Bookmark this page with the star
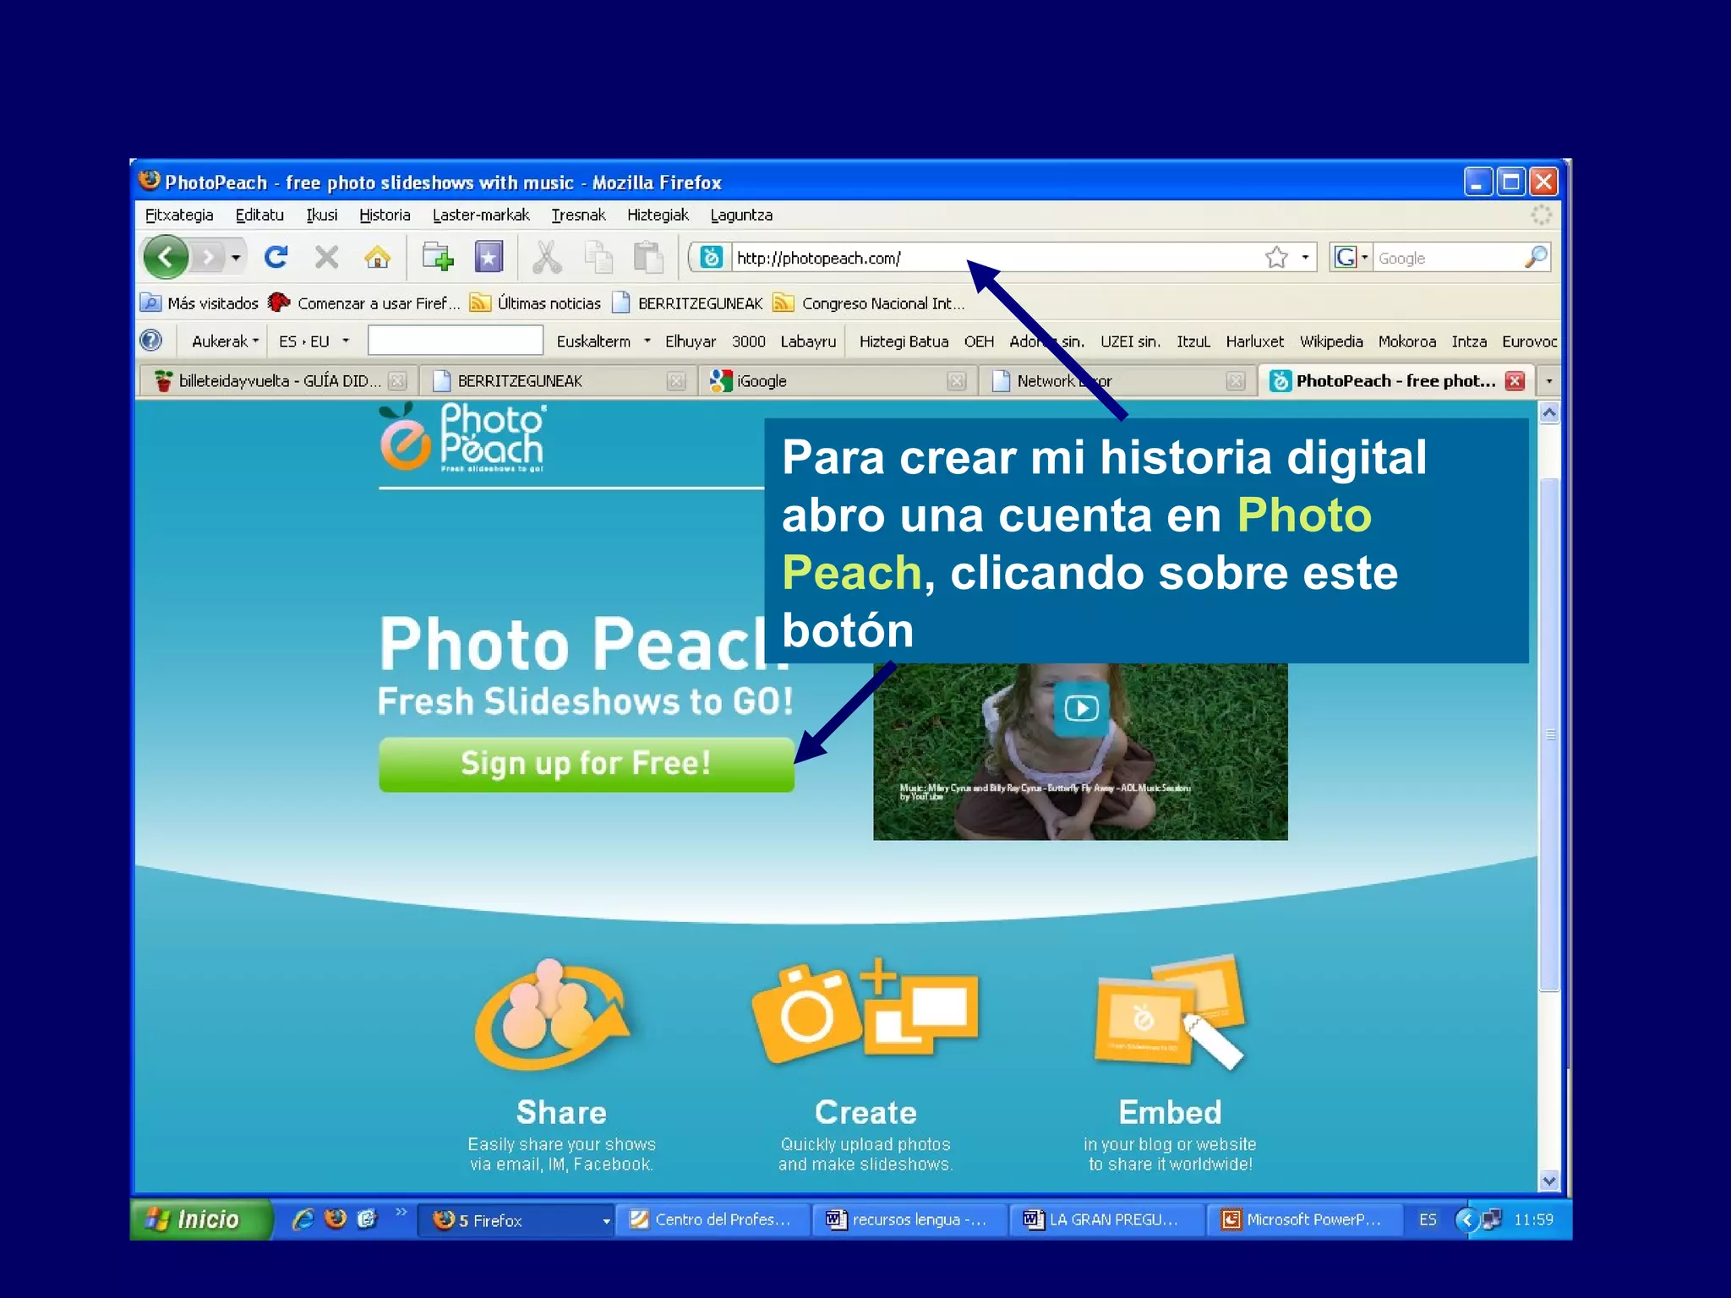The height and width of the screenshot is (1298, 1731). [1276, 257]
